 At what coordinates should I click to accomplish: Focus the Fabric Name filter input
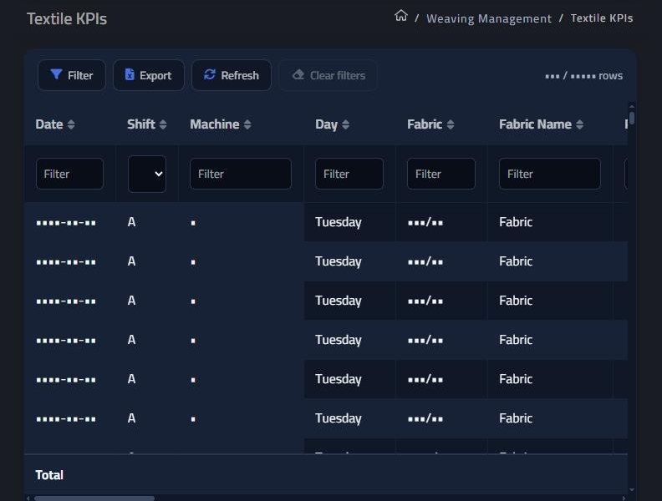point(550,174)
